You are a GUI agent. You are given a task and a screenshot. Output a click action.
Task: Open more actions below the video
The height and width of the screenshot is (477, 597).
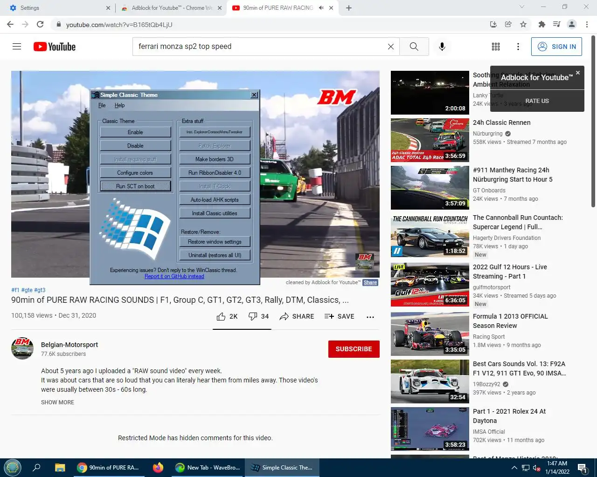[x=370, y=317]
